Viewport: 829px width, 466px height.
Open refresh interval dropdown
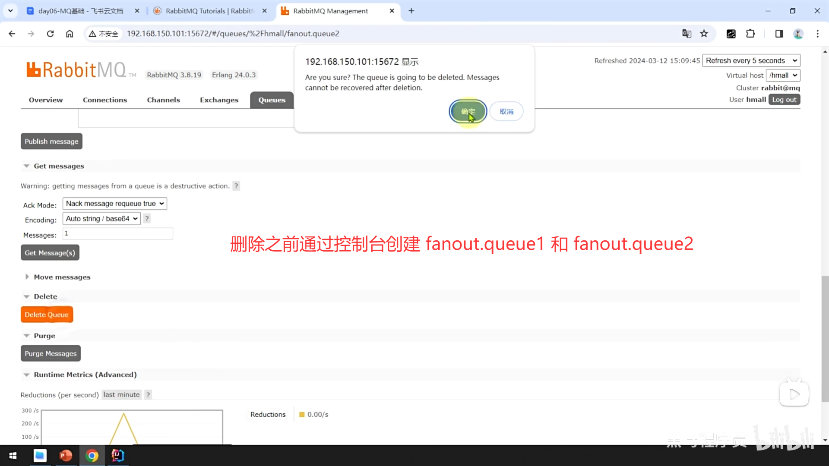point(751,61)
